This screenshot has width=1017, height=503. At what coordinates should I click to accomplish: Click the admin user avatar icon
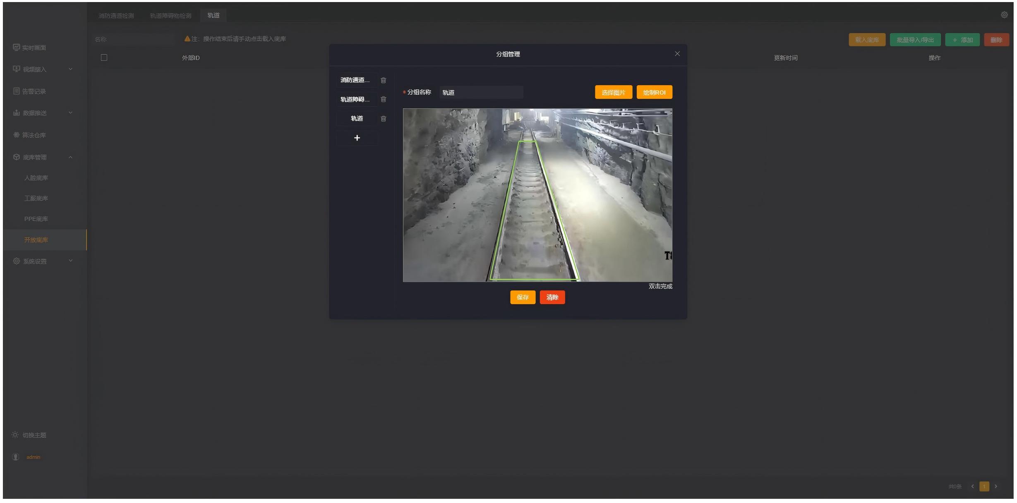pos(16,457)
